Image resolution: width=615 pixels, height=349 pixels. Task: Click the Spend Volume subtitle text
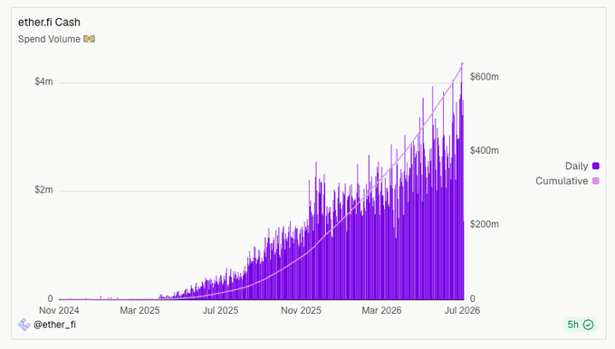pyautogui.click(x=49, y=39)
